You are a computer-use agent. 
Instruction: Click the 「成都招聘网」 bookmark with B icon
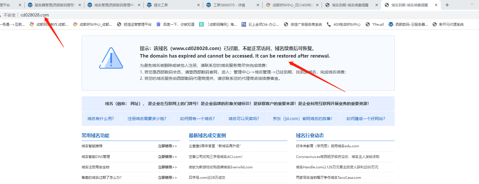pos(218,25)
